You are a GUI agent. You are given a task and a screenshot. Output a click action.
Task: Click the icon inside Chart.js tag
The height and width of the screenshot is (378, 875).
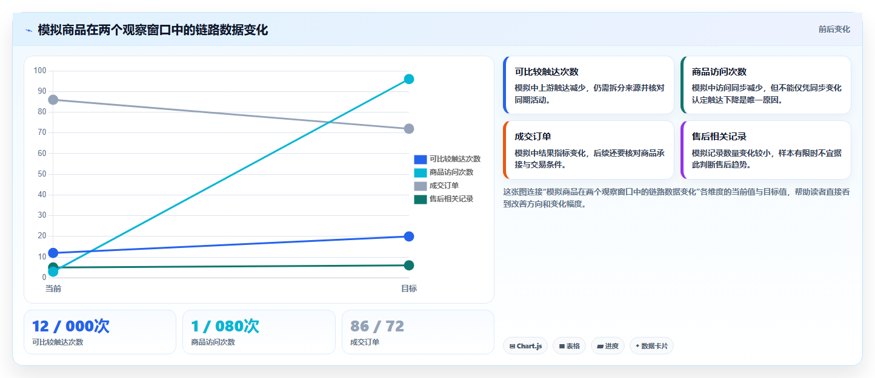(x=513, y=347)
